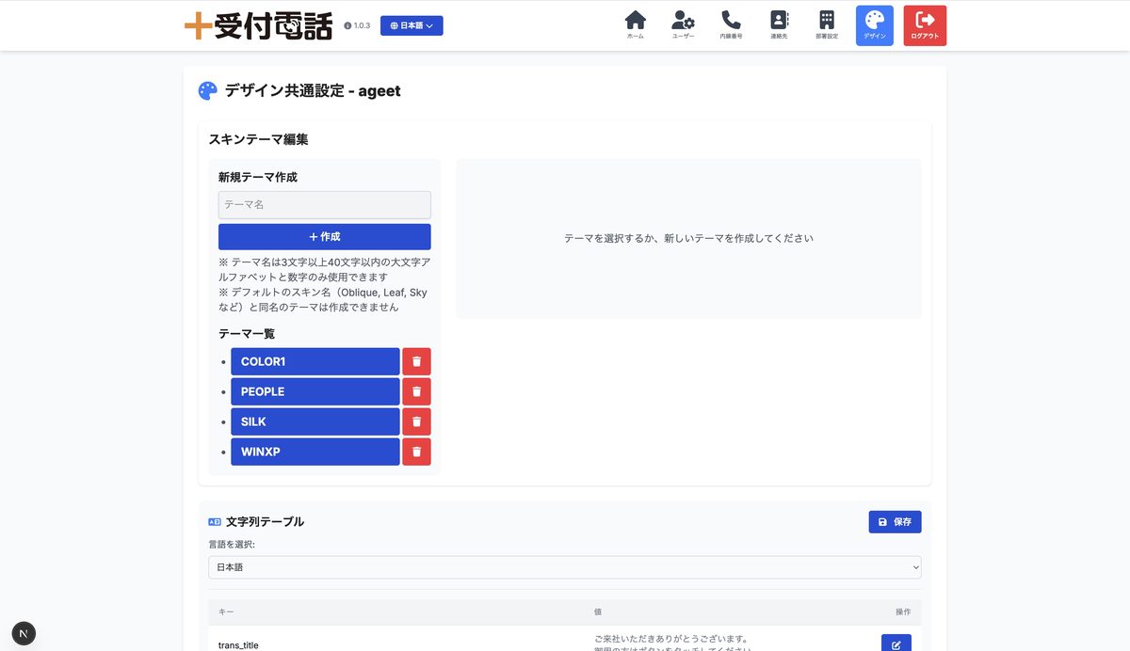Image resolution: width=1130 pixels, height=651 pixels.
Task: Open the 内線番号 phone icon
Action: click(732, 25)
